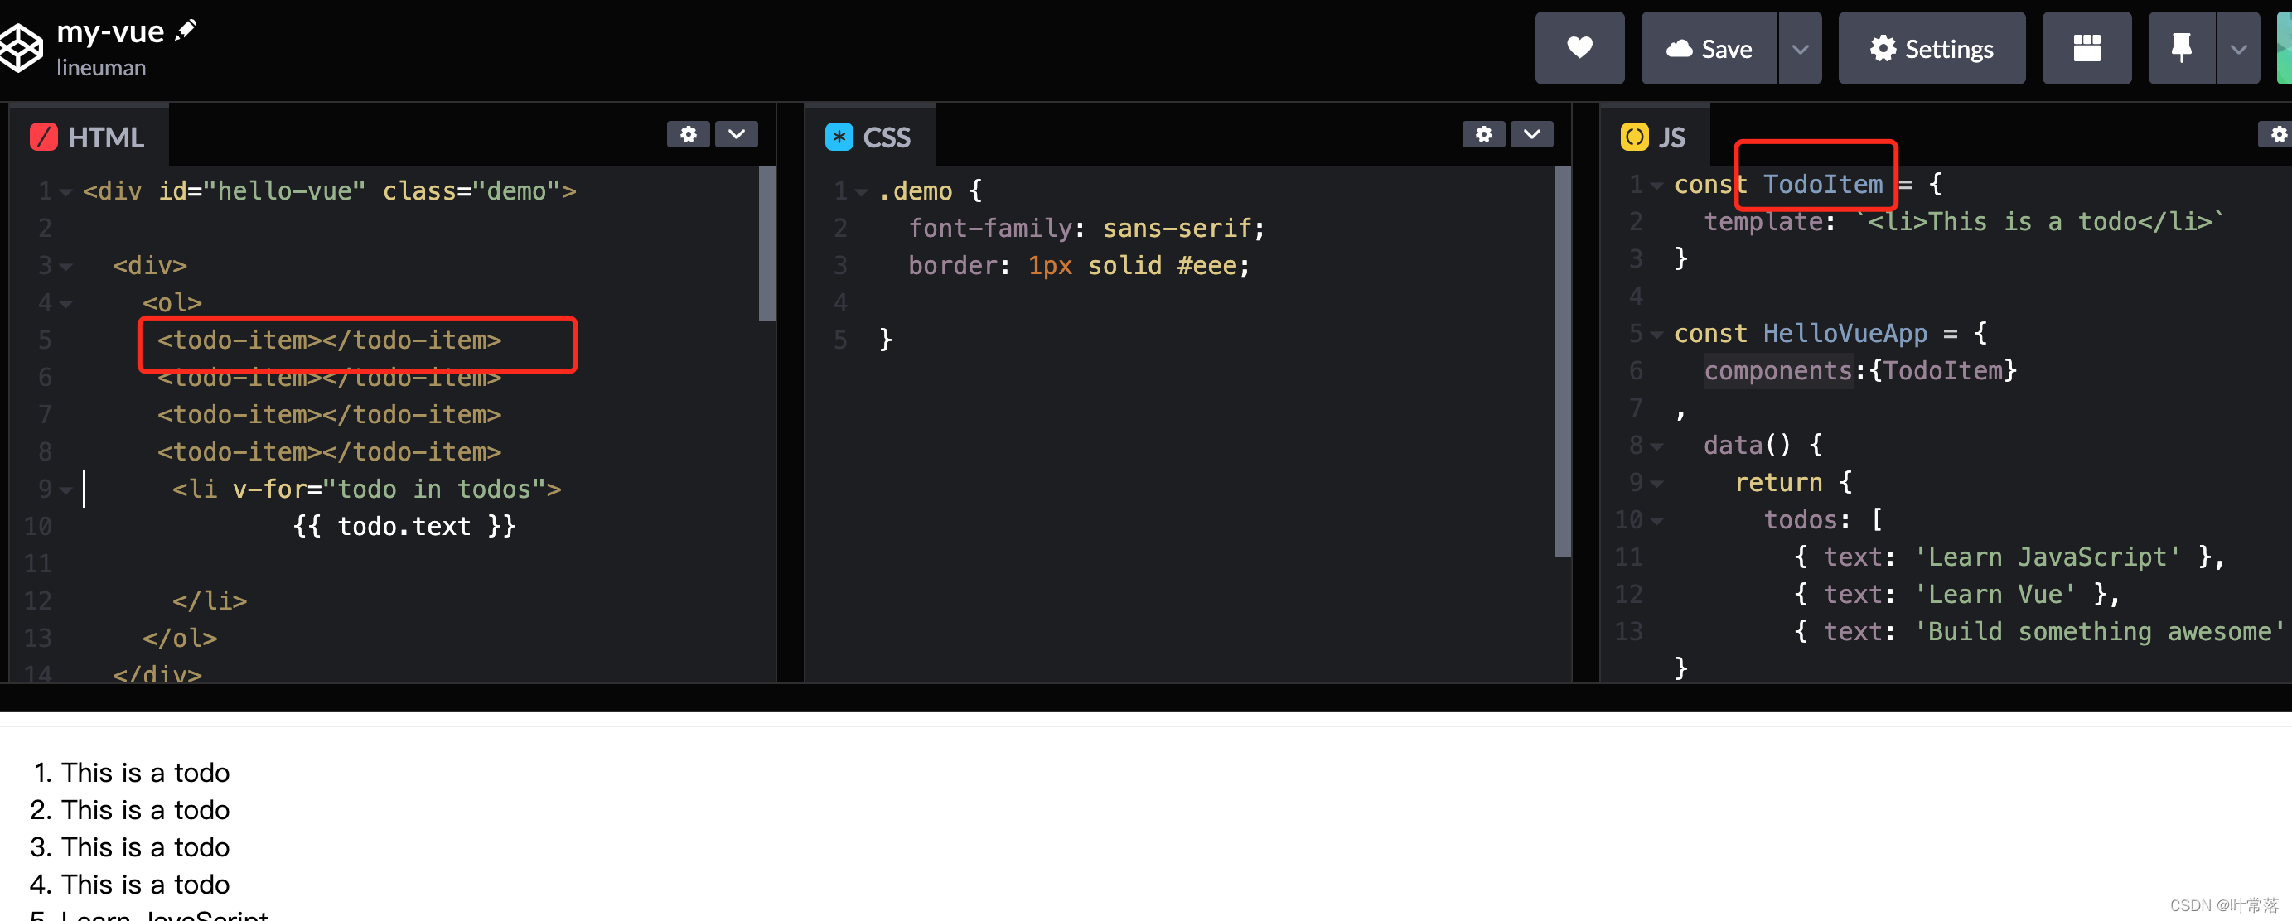Collapse HTML line 1 fold arrow

tap(65, 192)
